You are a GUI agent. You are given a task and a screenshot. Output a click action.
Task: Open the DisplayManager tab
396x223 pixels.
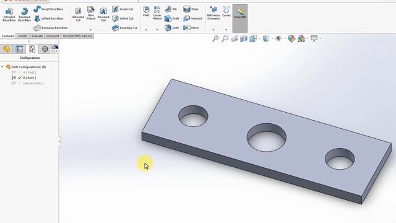(55, 49)
